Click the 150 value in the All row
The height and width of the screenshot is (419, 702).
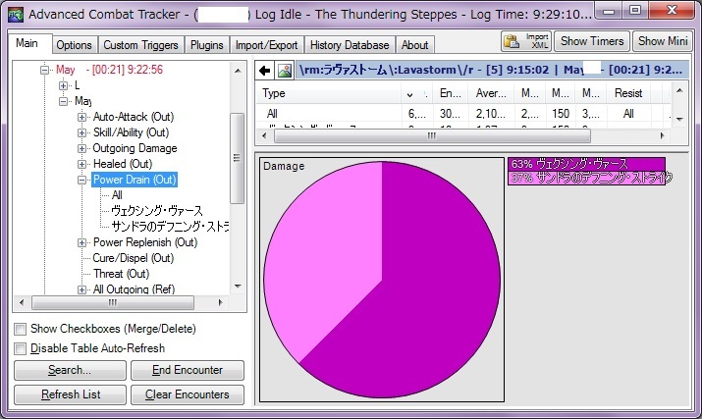pos(561,114)
